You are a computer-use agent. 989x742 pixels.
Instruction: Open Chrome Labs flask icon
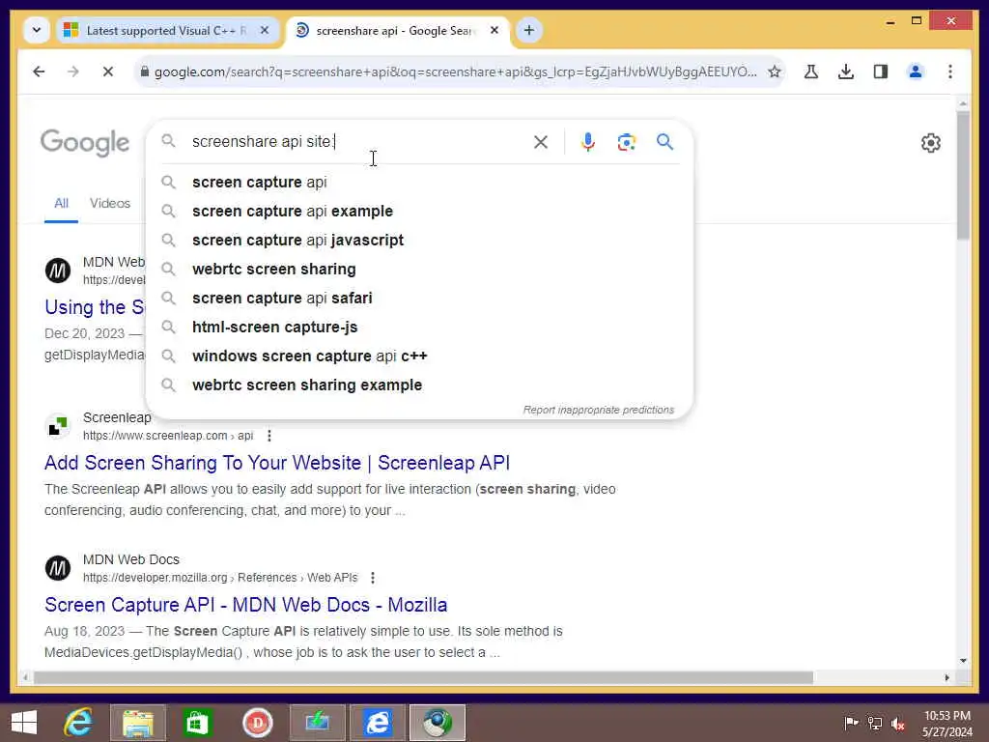click(811, 71)
